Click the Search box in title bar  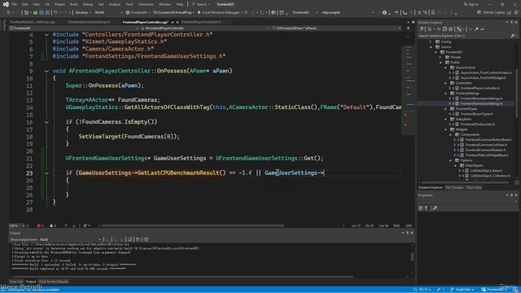pyautogui.click(x=201, y=4)
